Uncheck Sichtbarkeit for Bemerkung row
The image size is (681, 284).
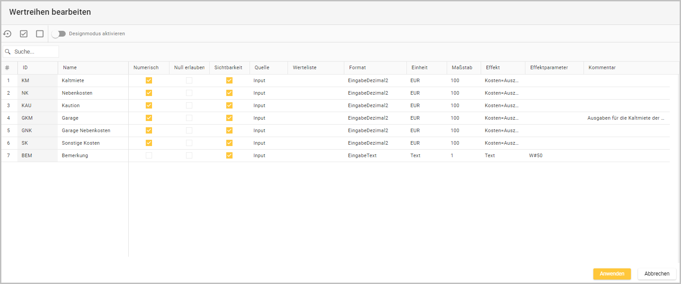click(229, 156)
